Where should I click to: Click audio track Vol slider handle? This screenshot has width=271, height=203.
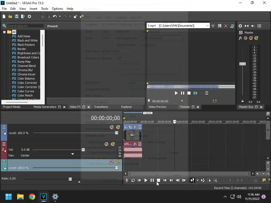click(x=83, y=150)
